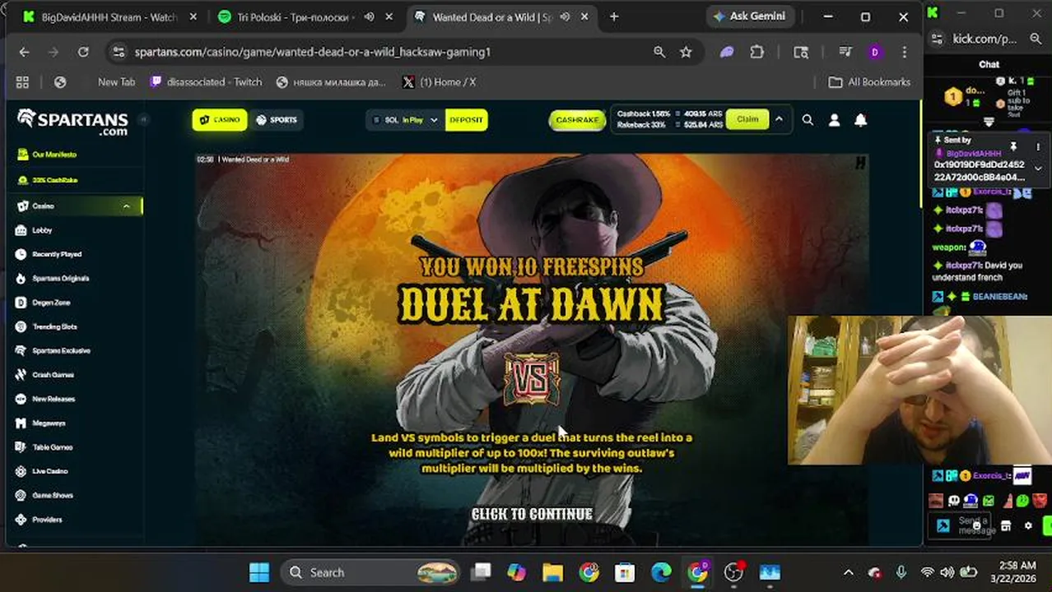Screen dimensions: 1052x592
Task: Click the DEPOSIT button
Action: (466, 120)
